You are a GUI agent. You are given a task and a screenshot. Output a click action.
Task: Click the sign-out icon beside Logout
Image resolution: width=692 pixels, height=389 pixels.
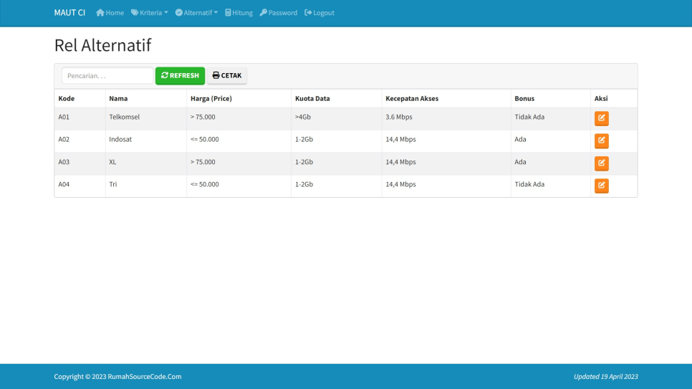tap(308, 13)
